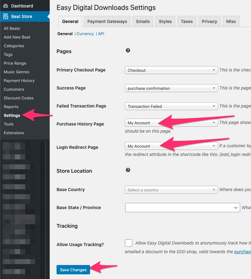
Task: Open the Store Location help icon
Action: click(128, 170)
